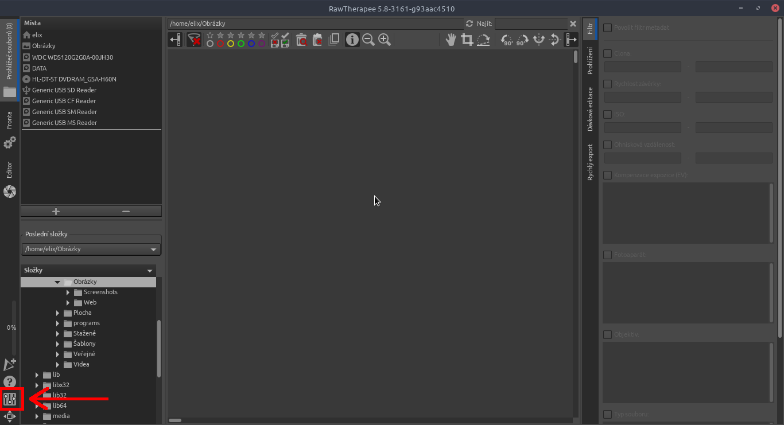Toggle fullscreen icon in bottom-left corner
The width and height of the screenshot is (784, 425).
tap(10, 416)
